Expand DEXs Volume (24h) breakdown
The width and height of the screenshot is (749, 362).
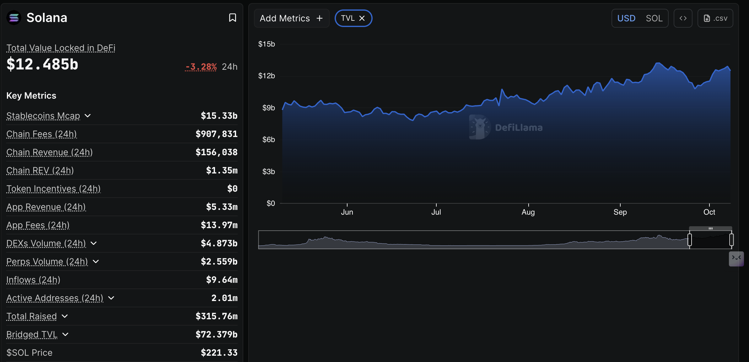(x=94, y=243)
